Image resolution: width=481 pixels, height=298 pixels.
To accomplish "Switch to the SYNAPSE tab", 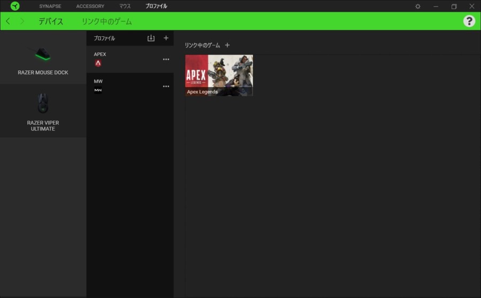I will (50, 6).
